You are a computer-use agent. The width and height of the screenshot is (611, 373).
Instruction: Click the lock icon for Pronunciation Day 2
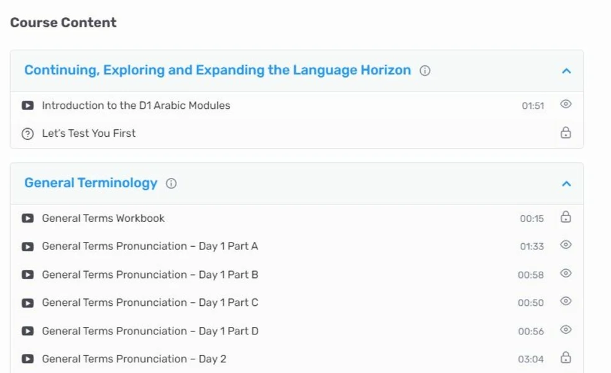(566, 358)
